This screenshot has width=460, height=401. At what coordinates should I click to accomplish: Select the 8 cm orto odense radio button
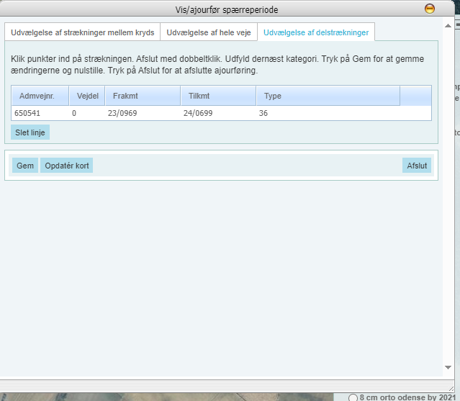point(353,397)
